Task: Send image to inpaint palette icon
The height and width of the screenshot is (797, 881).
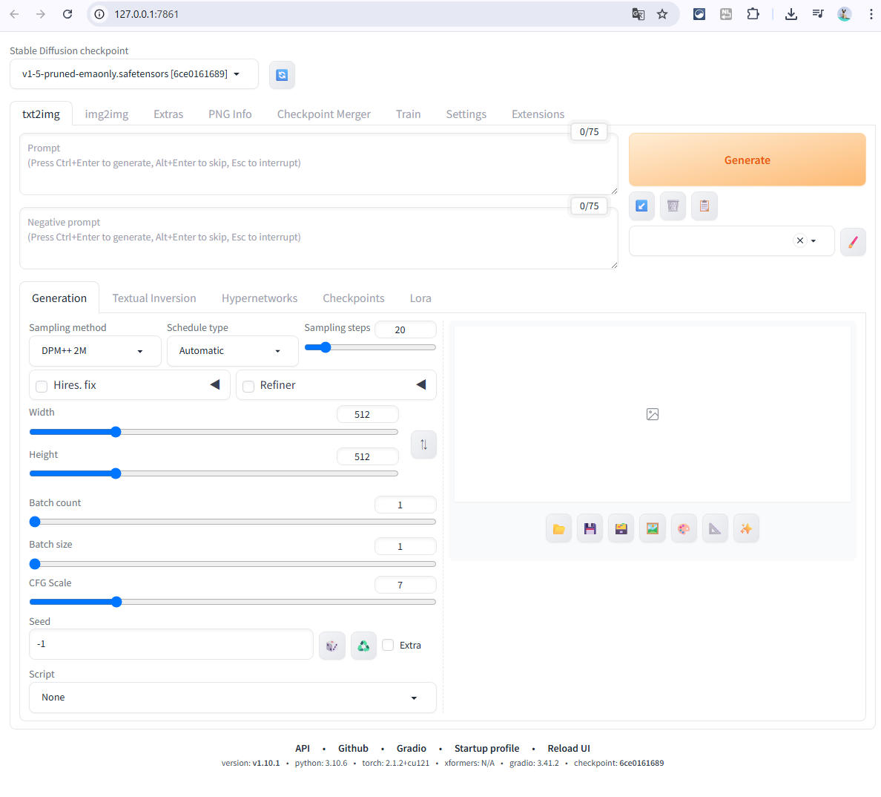Action: 683,529
